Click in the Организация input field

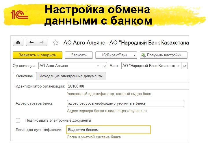click(x=67, y=66)
